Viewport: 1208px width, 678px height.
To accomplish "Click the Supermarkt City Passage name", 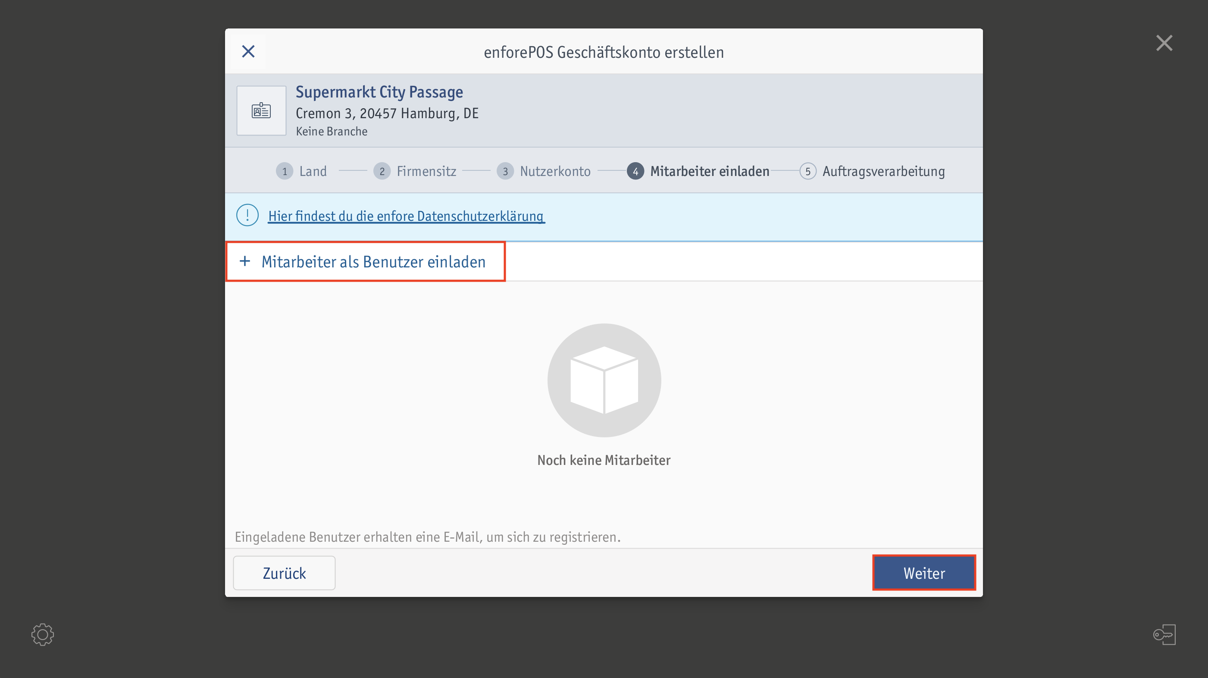I will [x=379, y=91].
